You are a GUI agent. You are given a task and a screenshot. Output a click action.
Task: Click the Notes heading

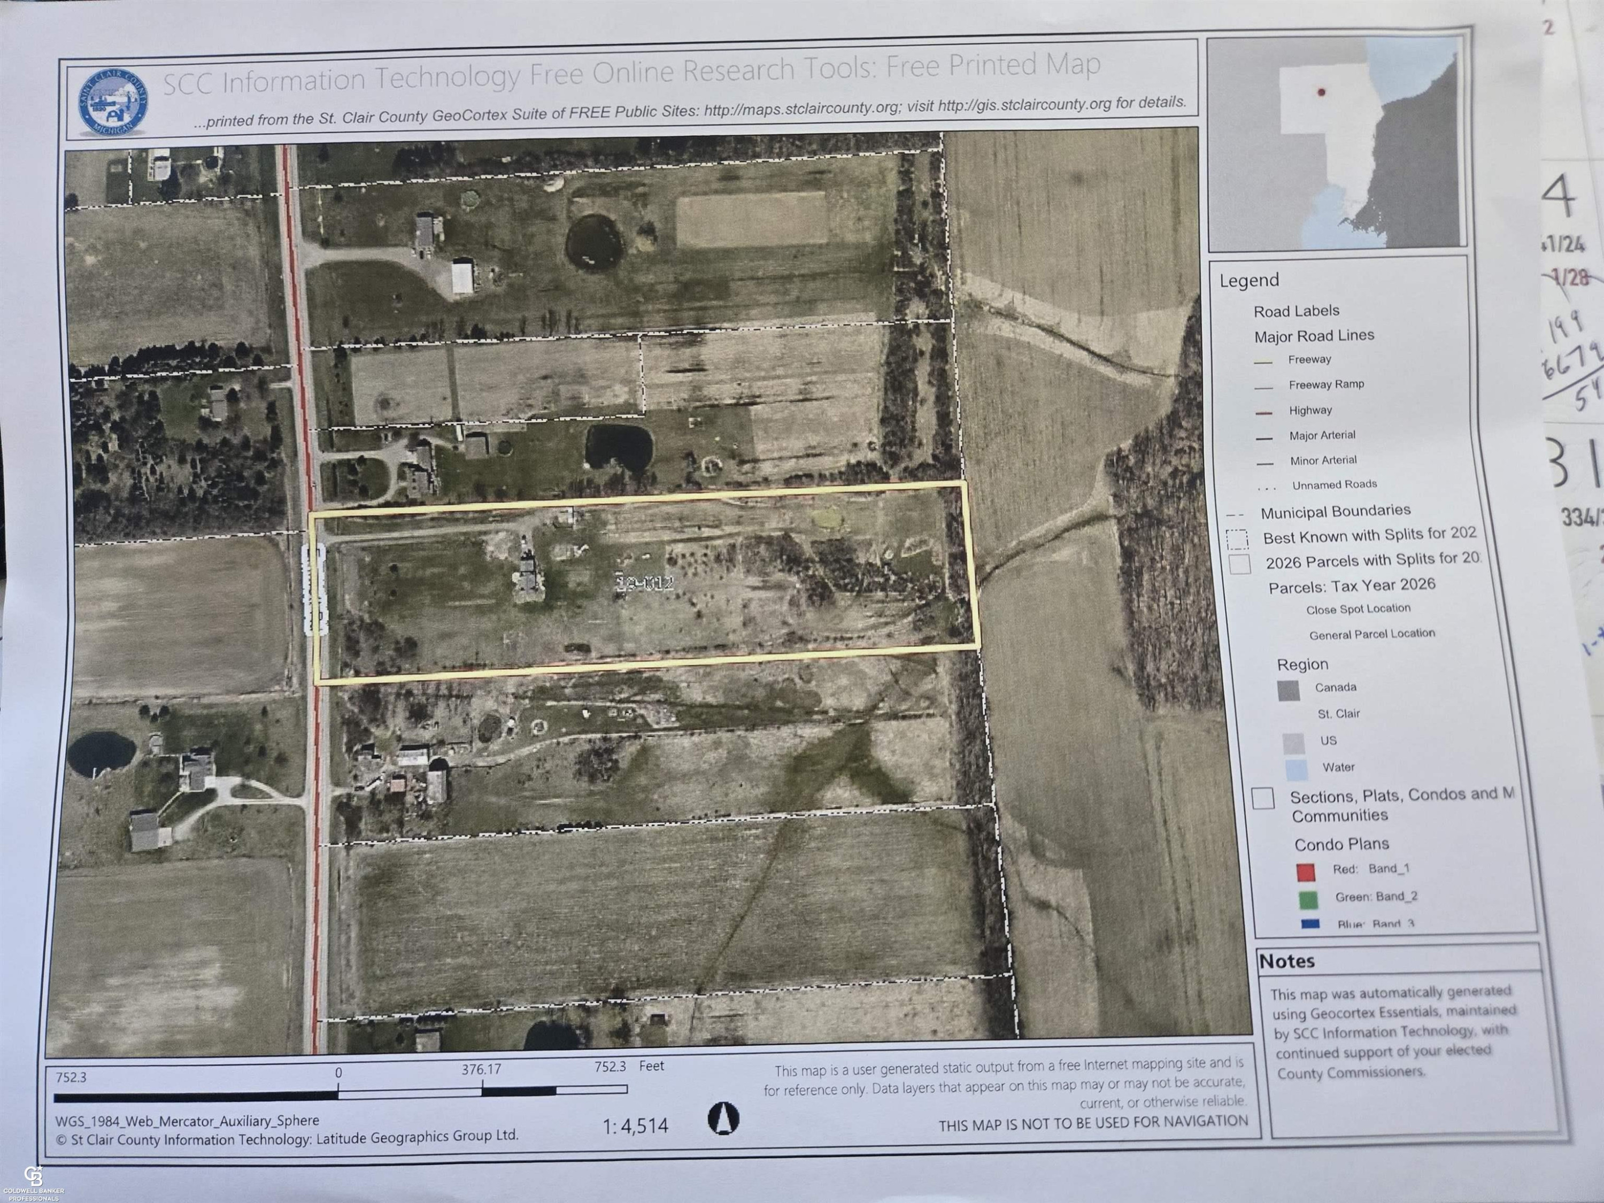coord(1287,961)
